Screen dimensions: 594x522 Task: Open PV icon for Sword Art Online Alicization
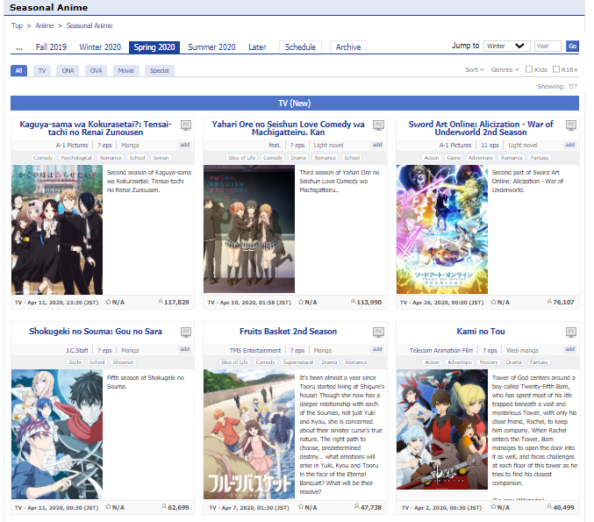(x=571, y=125)
